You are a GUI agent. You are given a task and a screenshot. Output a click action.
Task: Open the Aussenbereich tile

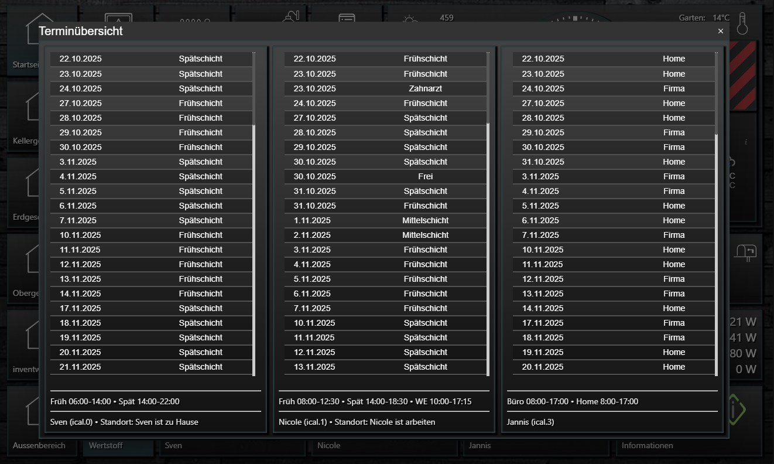point(39,445)
